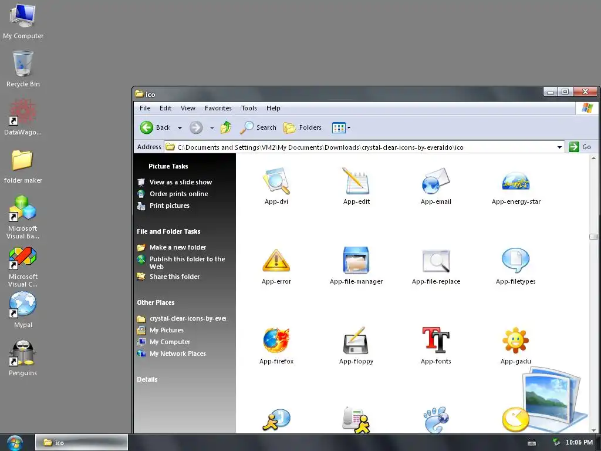Select the DataWagon desktop shortcut
This screenshot has width=601, height=451.
click(x=23, y=117)
